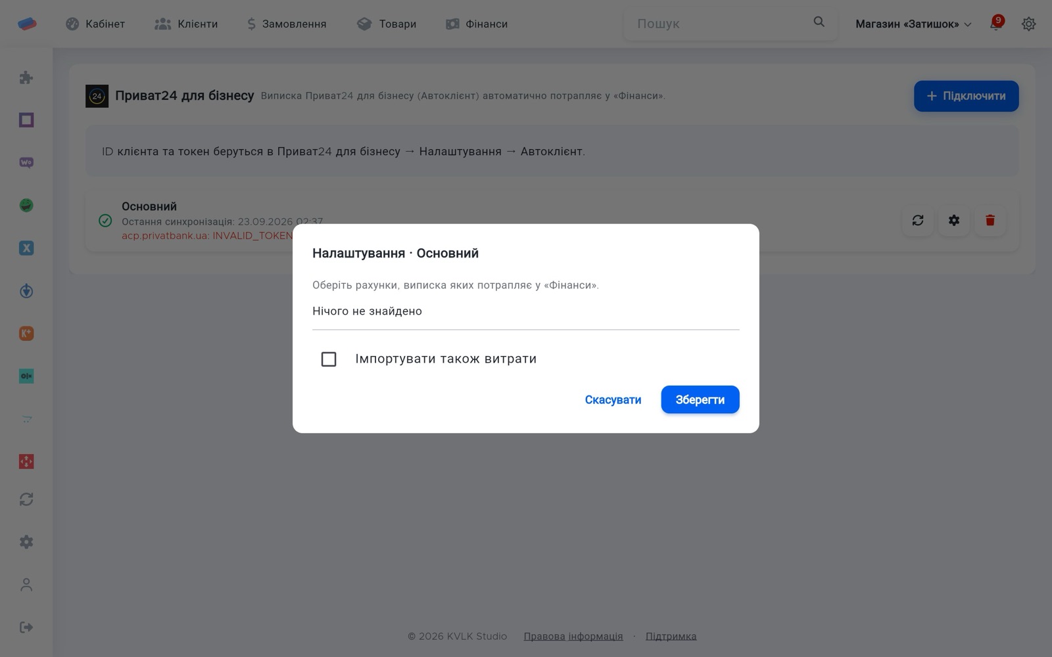This screenshot has width=1052, height=657.
Task: Open the Фінанси menu
Action: 477,24
